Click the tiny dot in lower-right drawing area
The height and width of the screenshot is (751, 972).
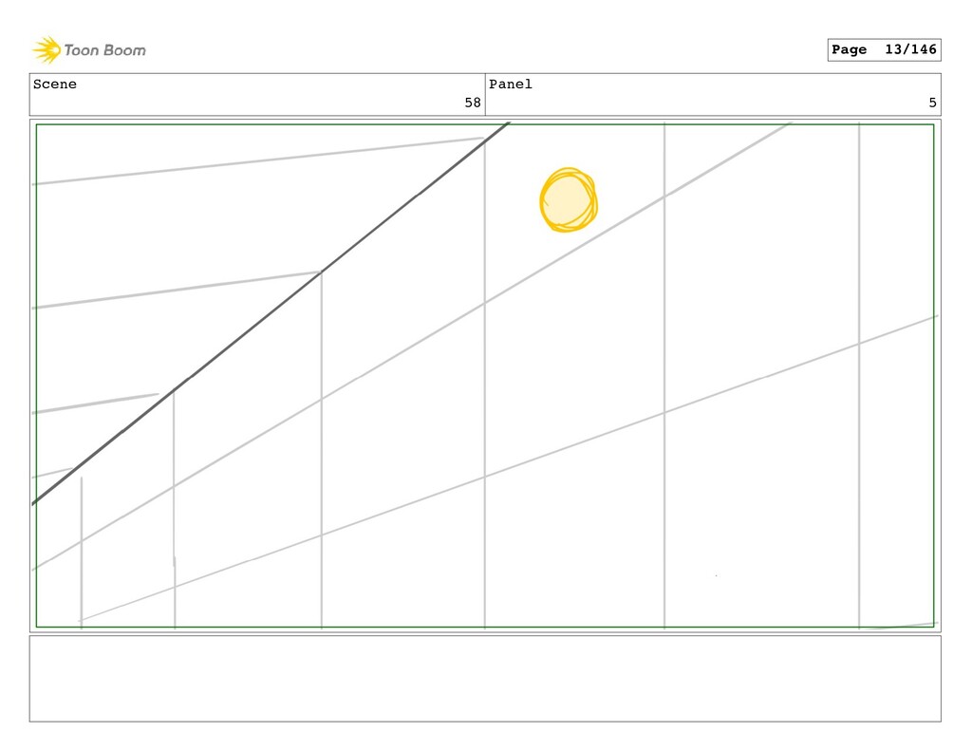(x=716, y=575)
